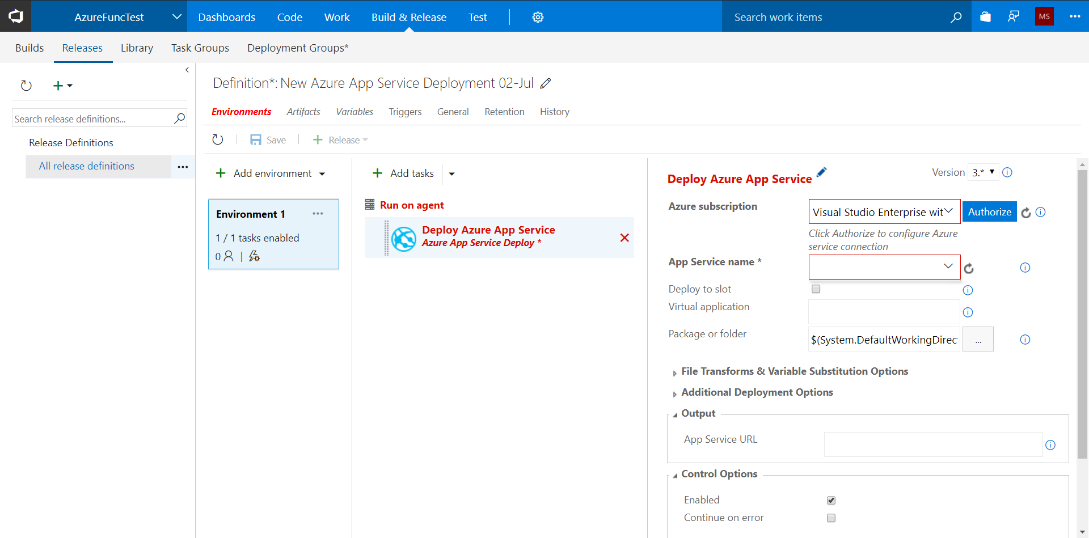Viewport: 1089px width, 538px height.
Task: Open the AzureFuncTest project dropdown
Action: tap(177, 16)
